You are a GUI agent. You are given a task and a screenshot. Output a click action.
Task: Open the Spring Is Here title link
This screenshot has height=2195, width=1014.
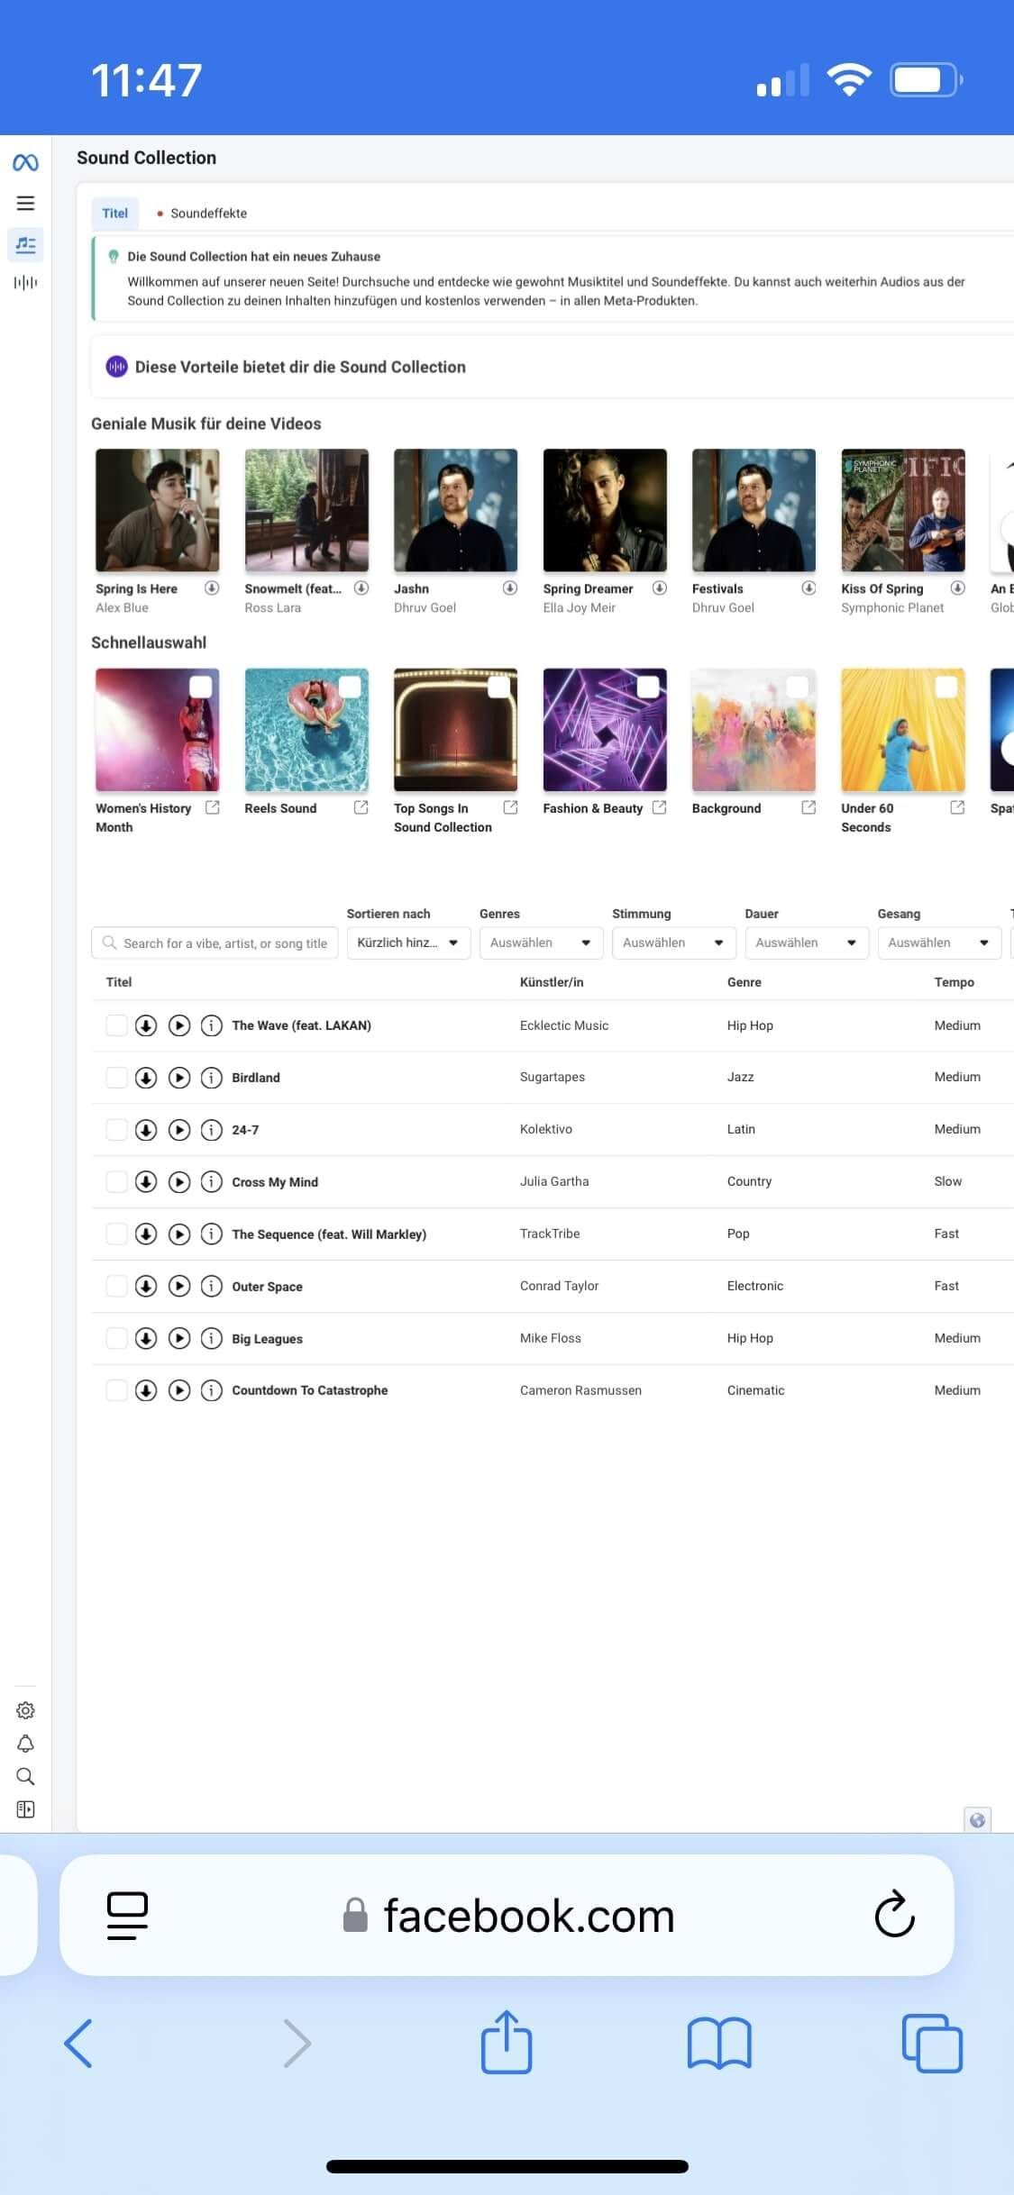click(x=137, y=588)
